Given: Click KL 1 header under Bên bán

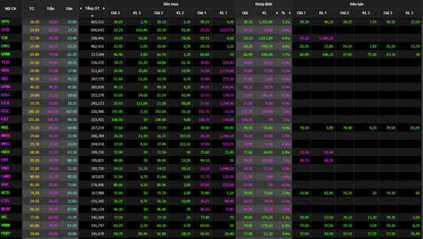Looking at the screenshot, I should (x=323, y=13).
